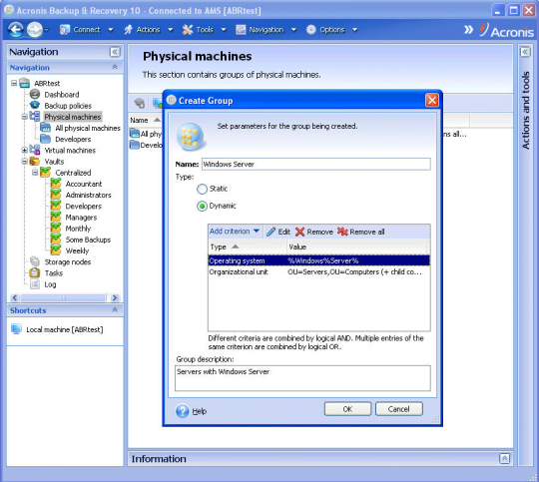Click the Tools wrench icon

tap(188, 30)
